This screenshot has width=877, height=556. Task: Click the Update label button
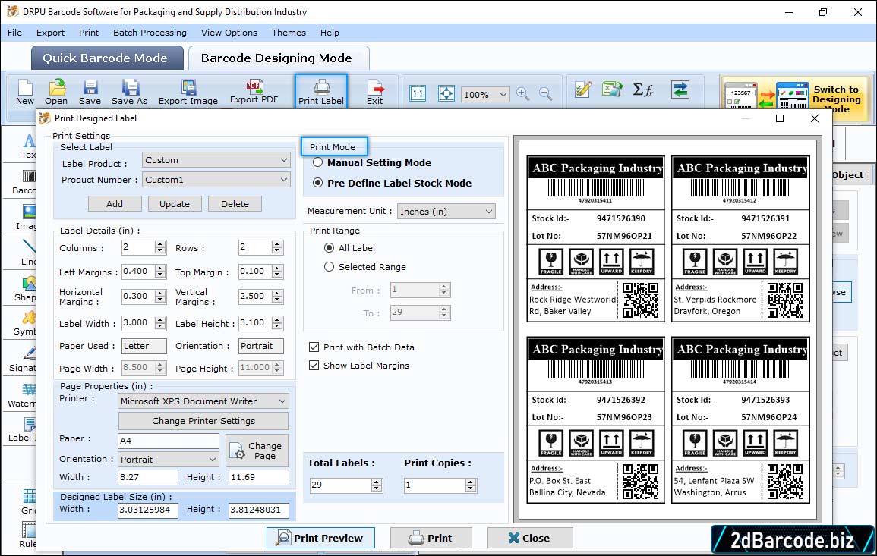[175, 204]
